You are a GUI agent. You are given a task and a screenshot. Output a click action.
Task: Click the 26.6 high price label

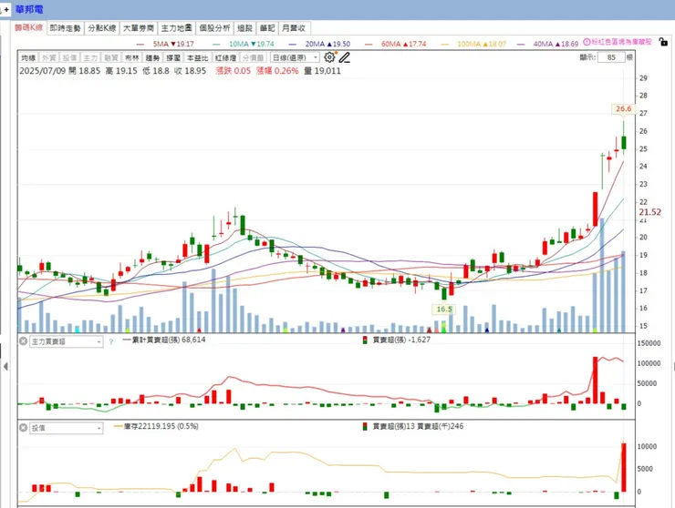623,108
